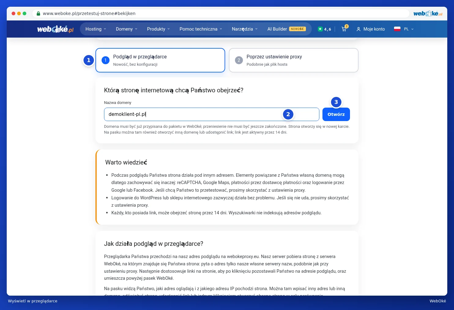This screenshot has width=454, height=310.
Task: Click the user account person icon
Action: click(359, 29)
